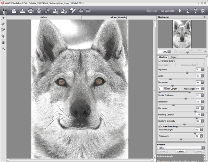Viewport: 208px width, 162px height.
Task: Select the Hand tool
Action: point(3,42)
